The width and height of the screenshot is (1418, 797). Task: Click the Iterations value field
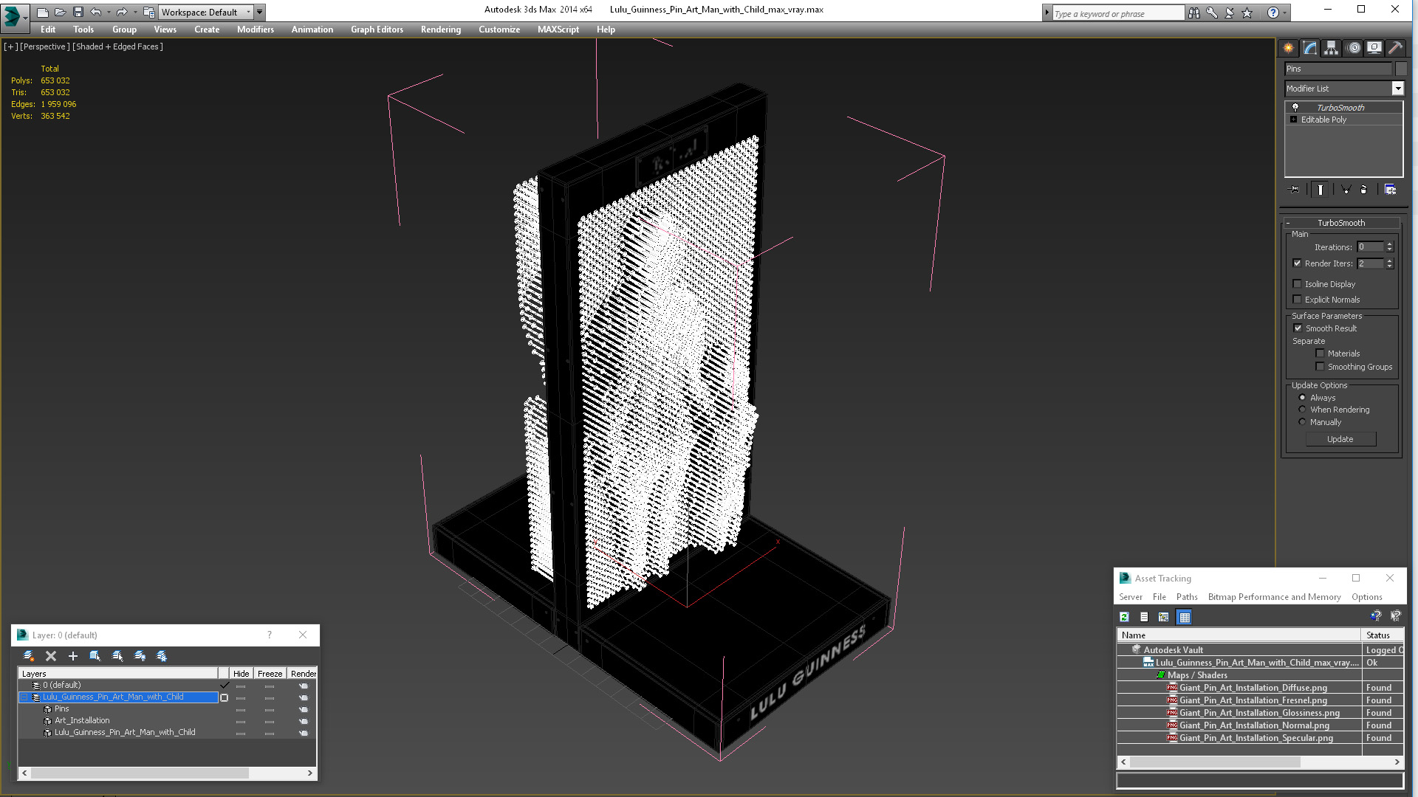(1370, 247)
